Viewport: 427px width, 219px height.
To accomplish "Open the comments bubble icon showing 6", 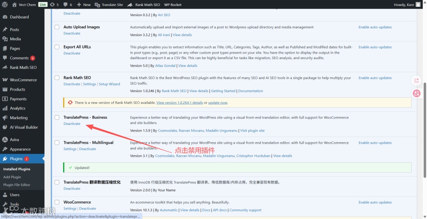I will [65, 5].
